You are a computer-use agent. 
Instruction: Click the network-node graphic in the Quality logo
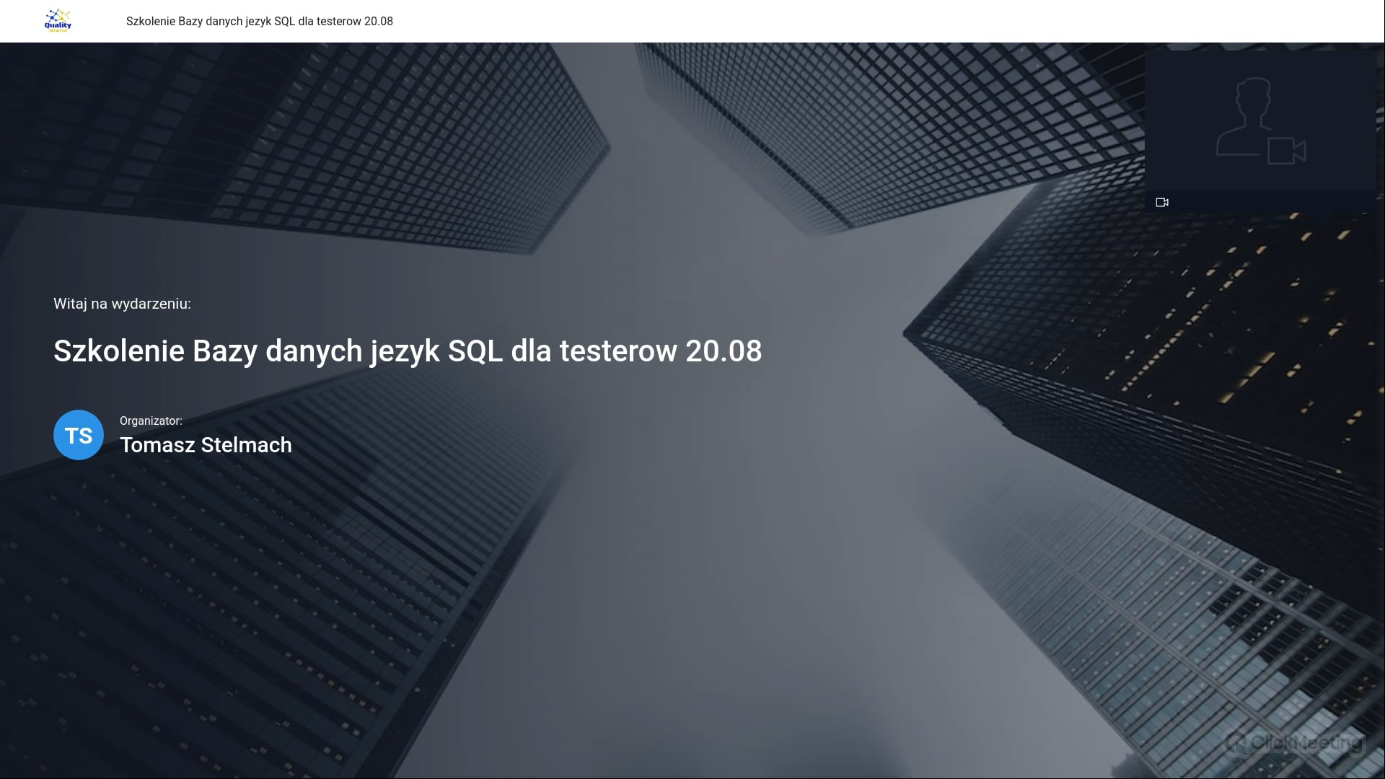[x=58, y=14]
